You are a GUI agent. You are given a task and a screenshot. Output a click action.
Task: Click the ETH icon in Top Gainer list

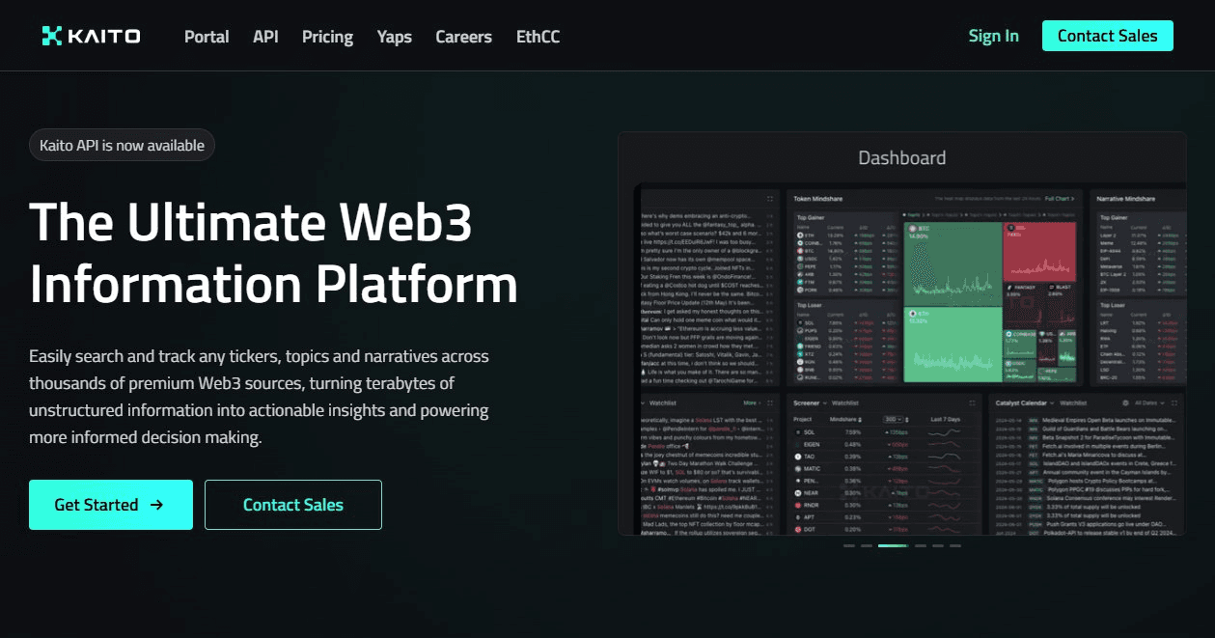(x=800, y=235)
